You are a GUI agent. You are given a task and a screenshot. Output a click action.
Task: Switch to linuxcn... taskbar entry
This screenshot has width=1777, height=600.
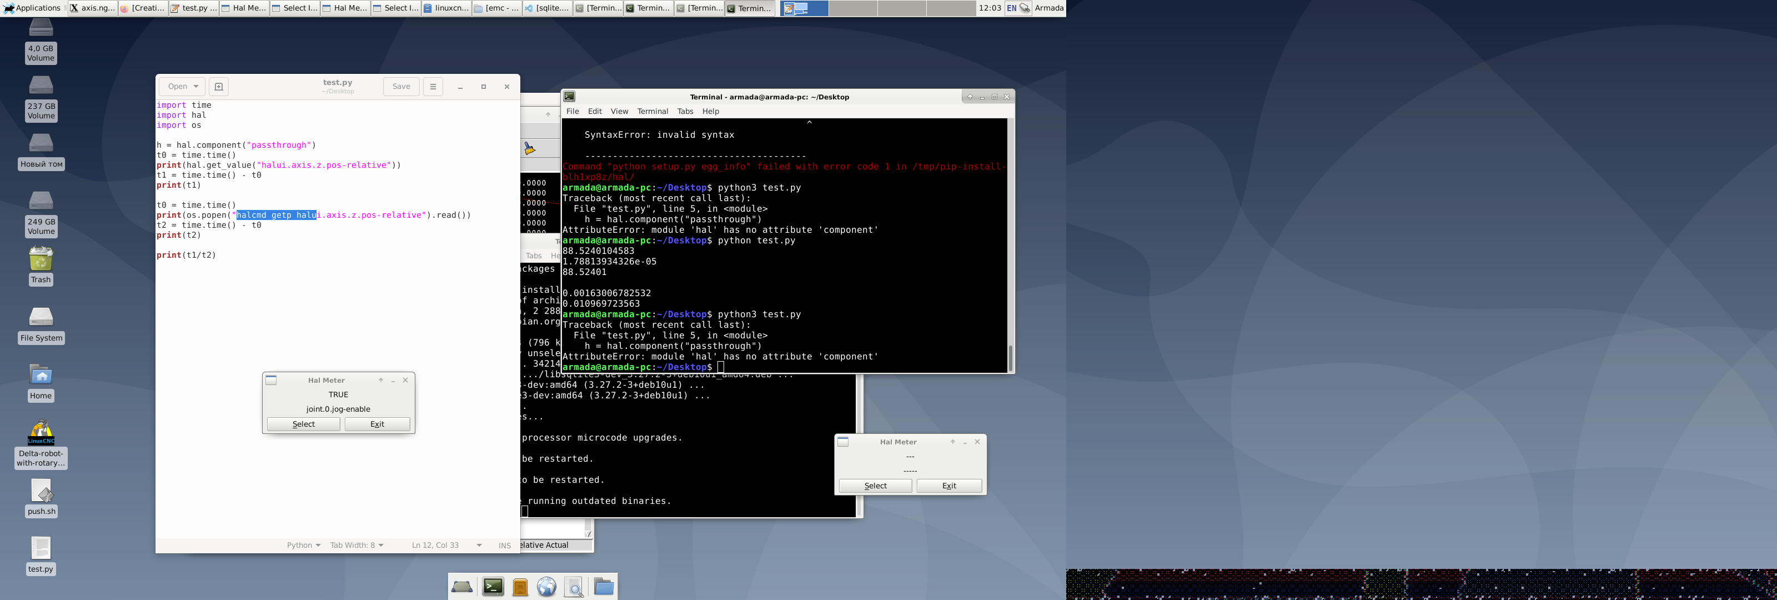pyautogui.click(x=446, y=8)
